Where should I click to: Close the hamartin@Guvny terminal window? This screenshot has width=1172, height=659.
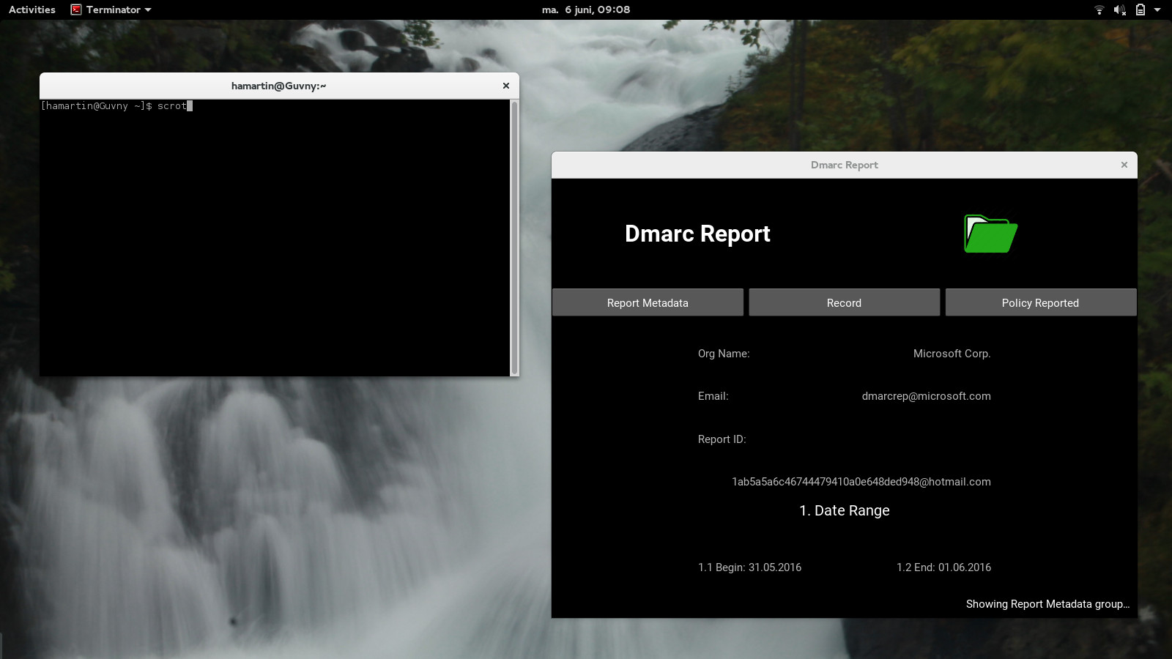[x=505, y=86]
